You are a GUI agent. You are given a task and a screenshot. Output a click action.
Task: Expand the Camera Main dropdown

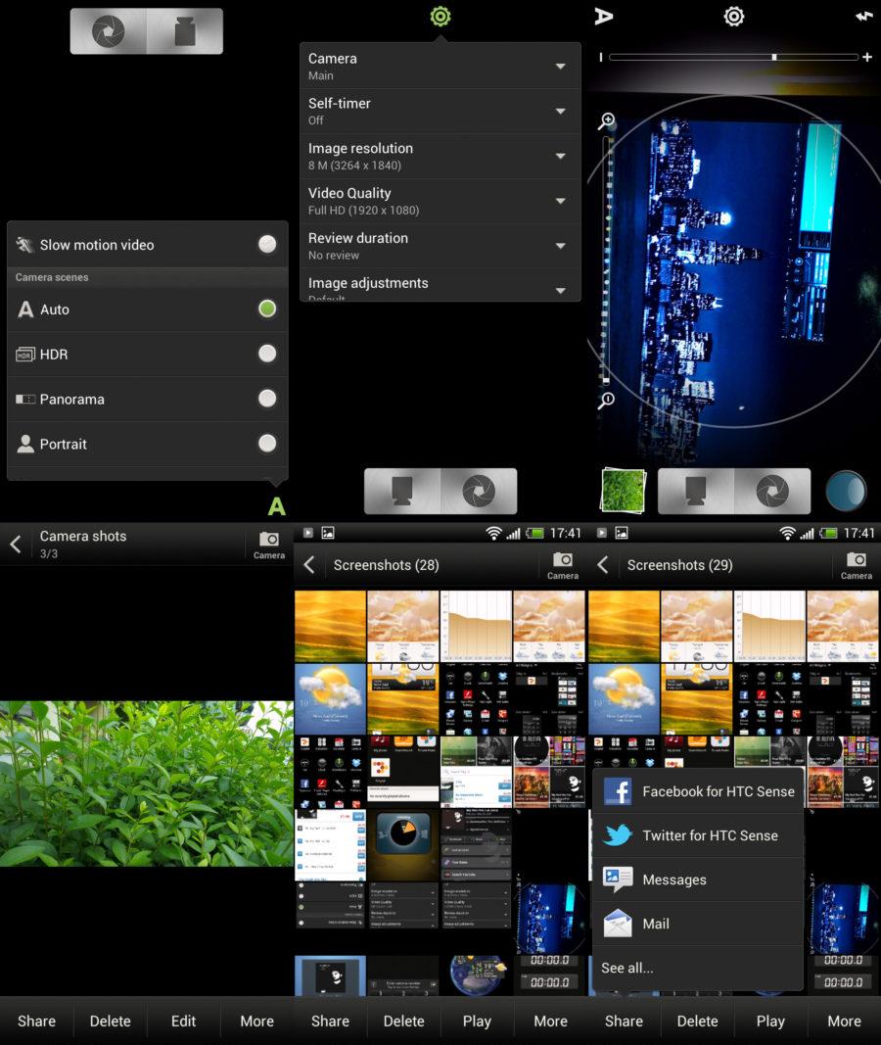440,66
